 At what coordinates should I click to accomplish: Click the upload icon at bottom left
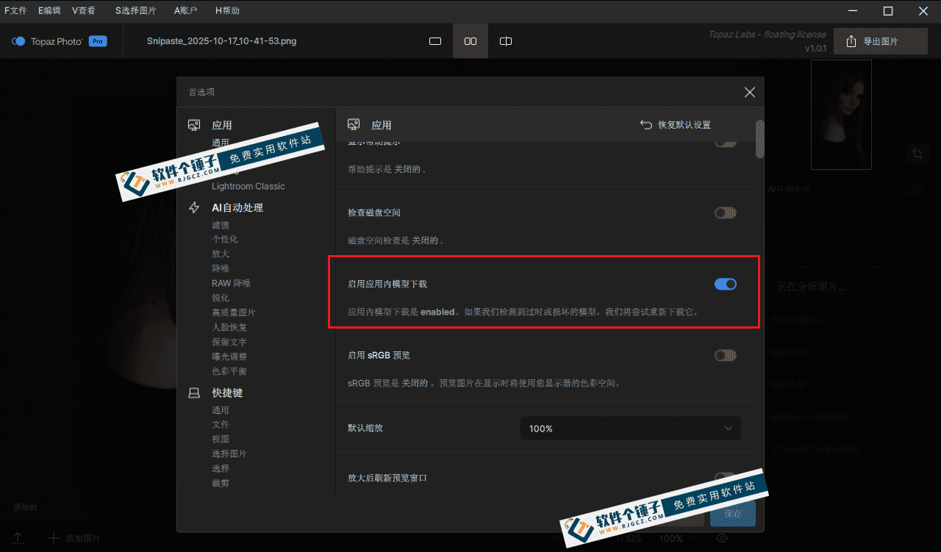pos(16,538)
